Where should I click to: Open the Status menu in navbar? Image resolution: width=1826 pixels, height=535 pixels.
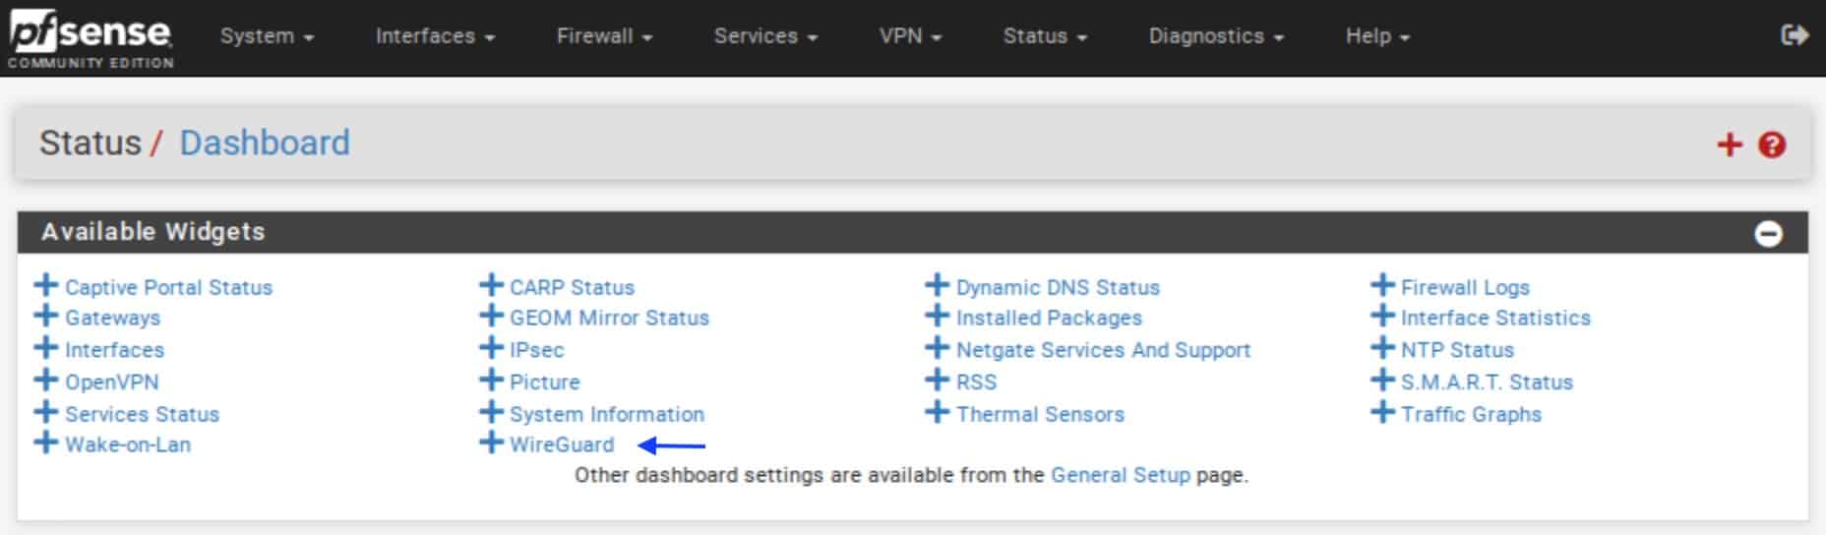1045,36
